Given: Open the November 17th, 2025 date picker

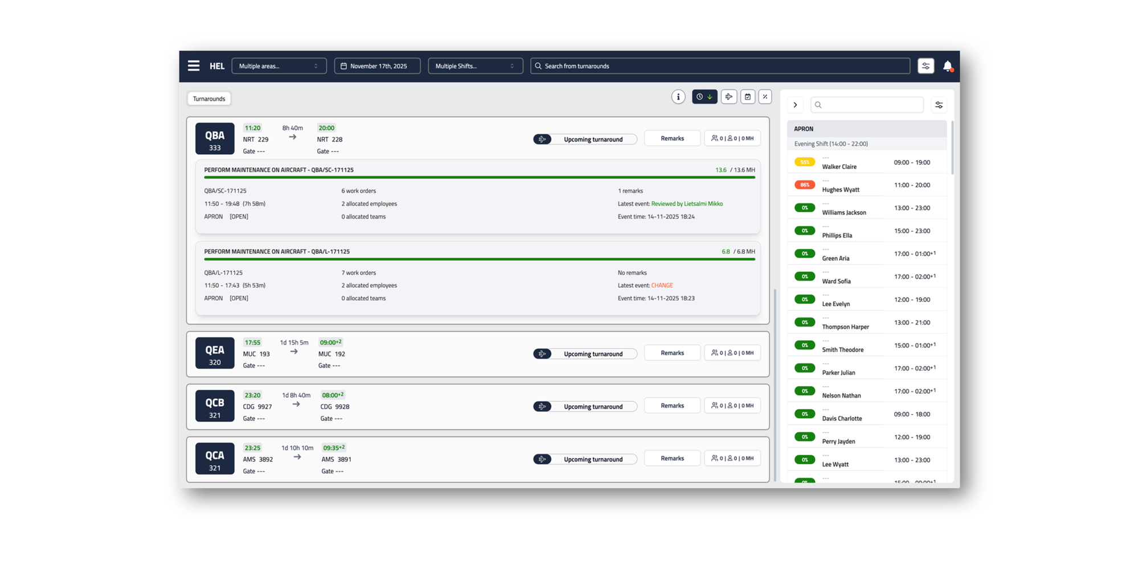Looking at the screenshot, I should [378, 66].
